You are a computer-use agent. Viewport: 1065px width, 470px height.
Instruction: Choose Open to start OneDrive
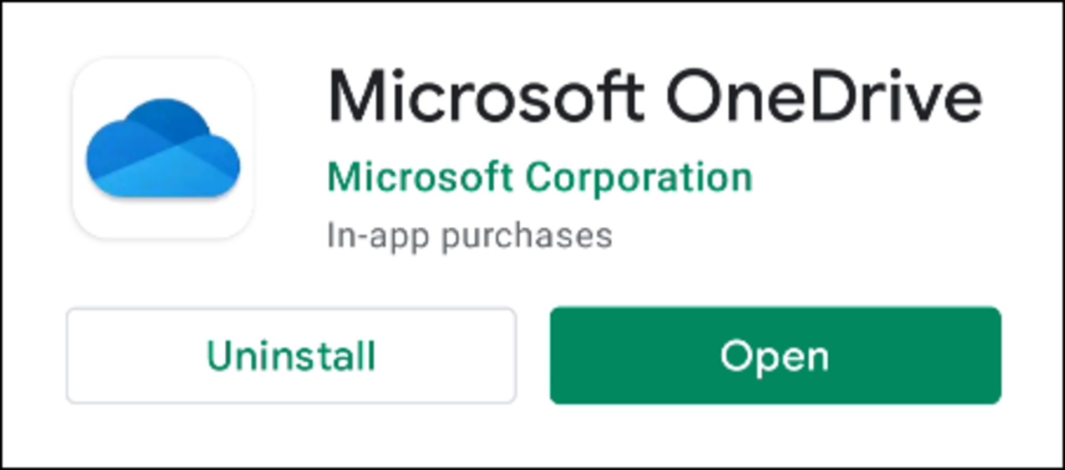tap(775, 355)
